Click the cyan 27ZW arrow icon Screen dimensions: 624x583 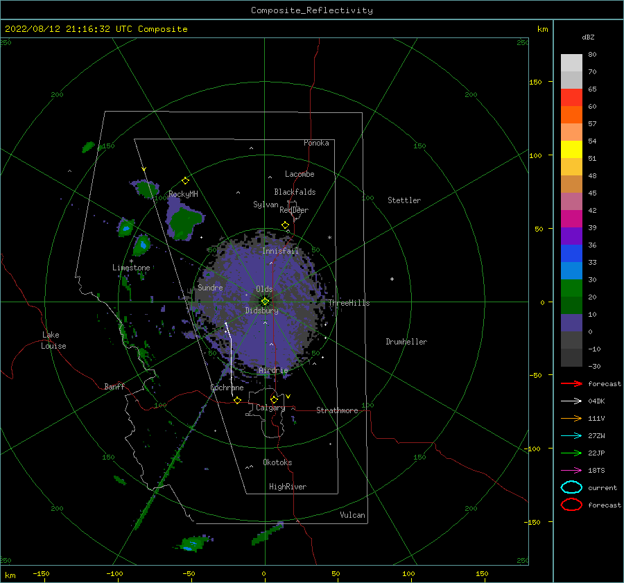[x=571, y=436]
